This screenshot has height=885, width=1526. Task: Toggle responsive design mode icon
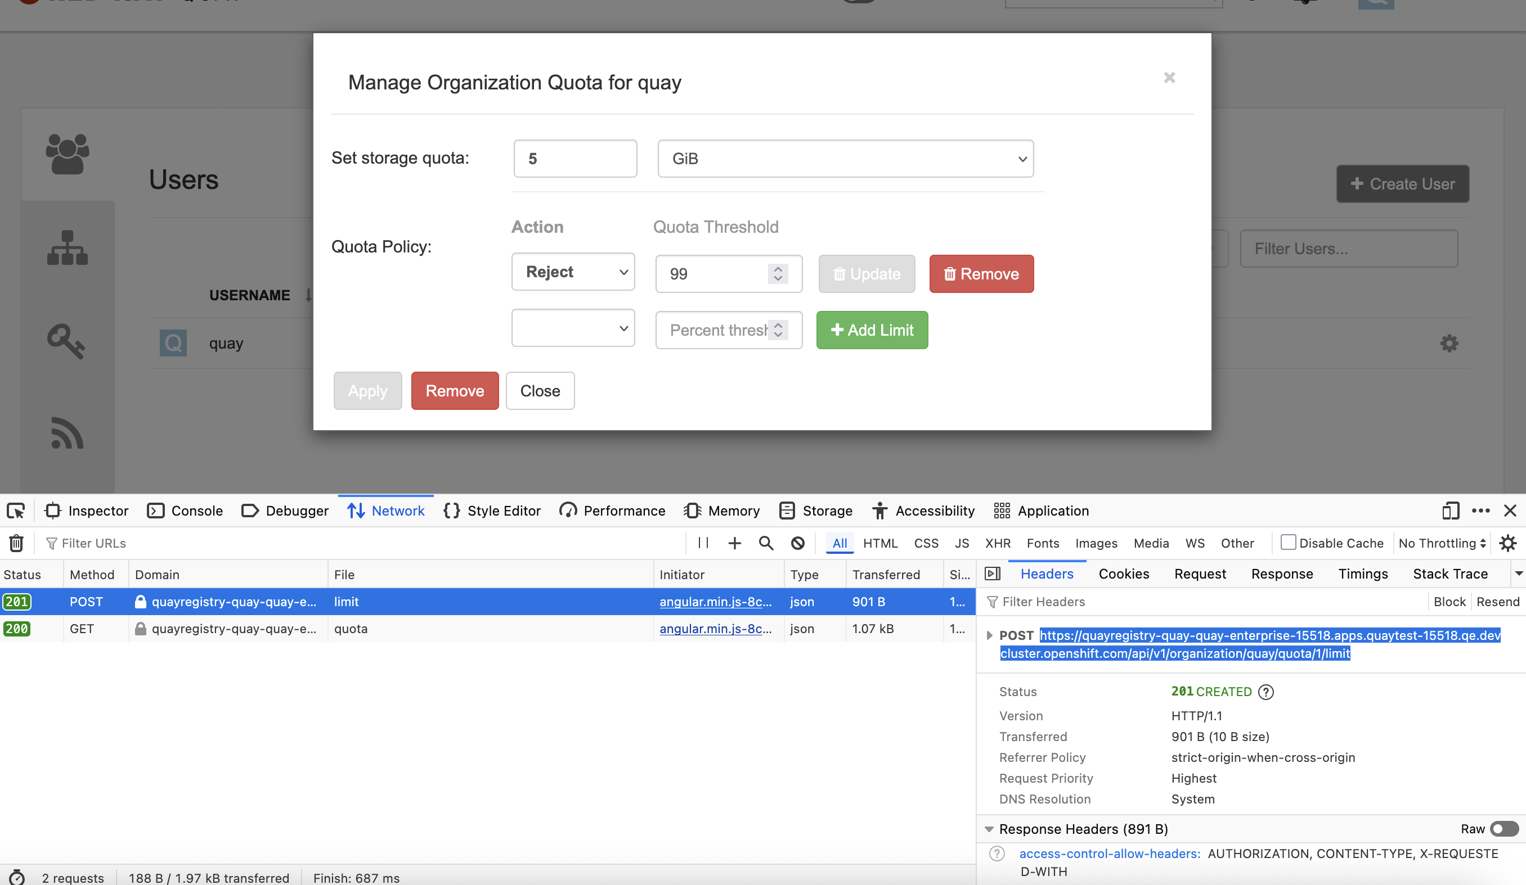pyautogui.click(x=1450, y=511)
